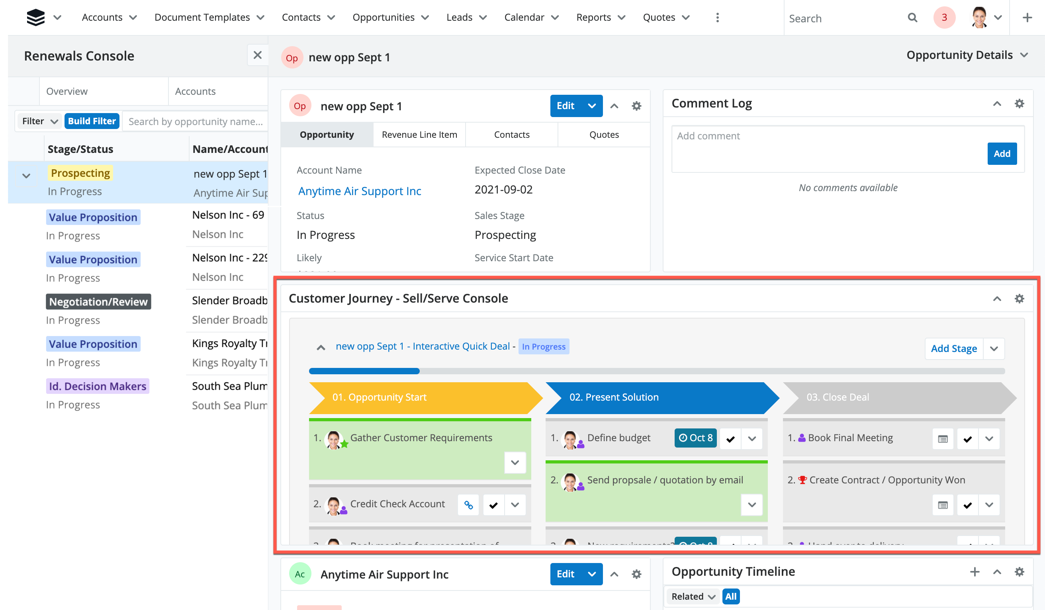The image size is (1045, 610).
Task: Collapse the Comment Log dashlet
Action: click(x=997, y=104)
